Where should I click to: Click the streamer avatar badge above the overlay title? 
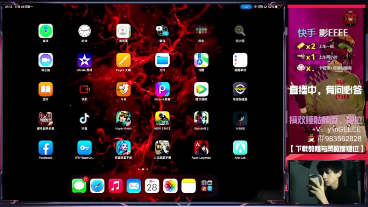point(350,18)
